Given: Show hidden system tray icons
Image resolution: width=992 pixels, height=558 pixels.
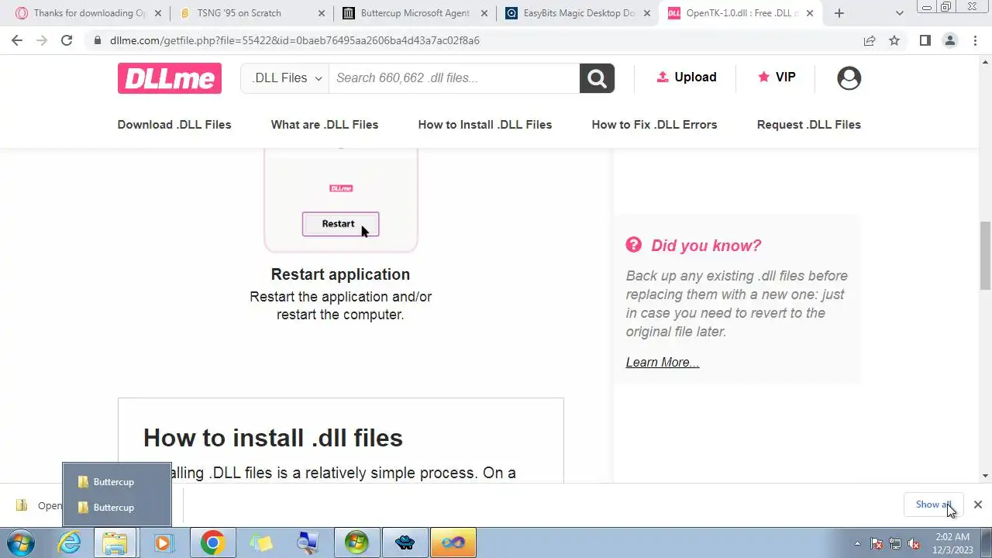Looking at the screenshot, I should tap(857, 543).
